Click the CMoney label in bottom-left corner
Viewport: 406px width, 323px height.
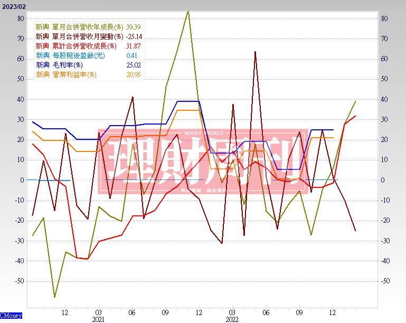11,315
